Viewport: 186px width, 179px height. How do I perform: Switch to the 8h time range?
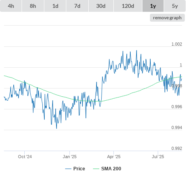tap(33, 6)
